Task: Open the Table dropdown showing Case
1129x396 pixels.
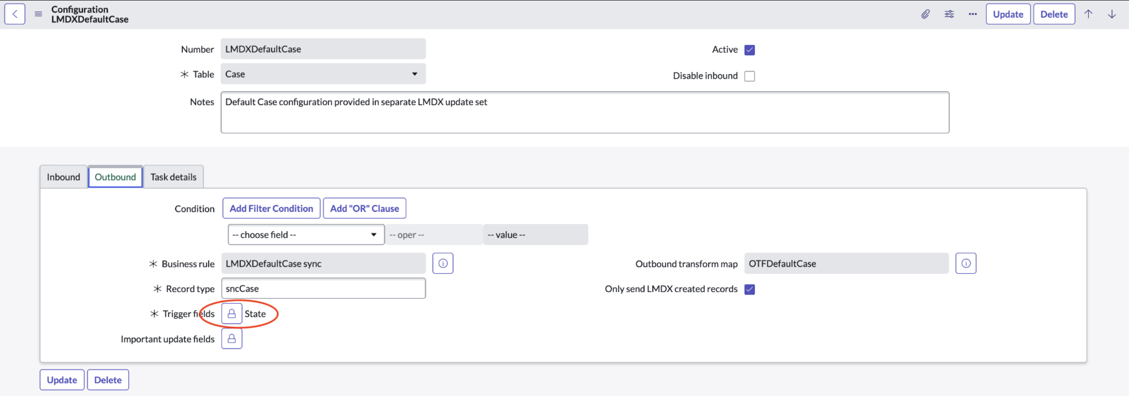Action: [x=323, y=74]
